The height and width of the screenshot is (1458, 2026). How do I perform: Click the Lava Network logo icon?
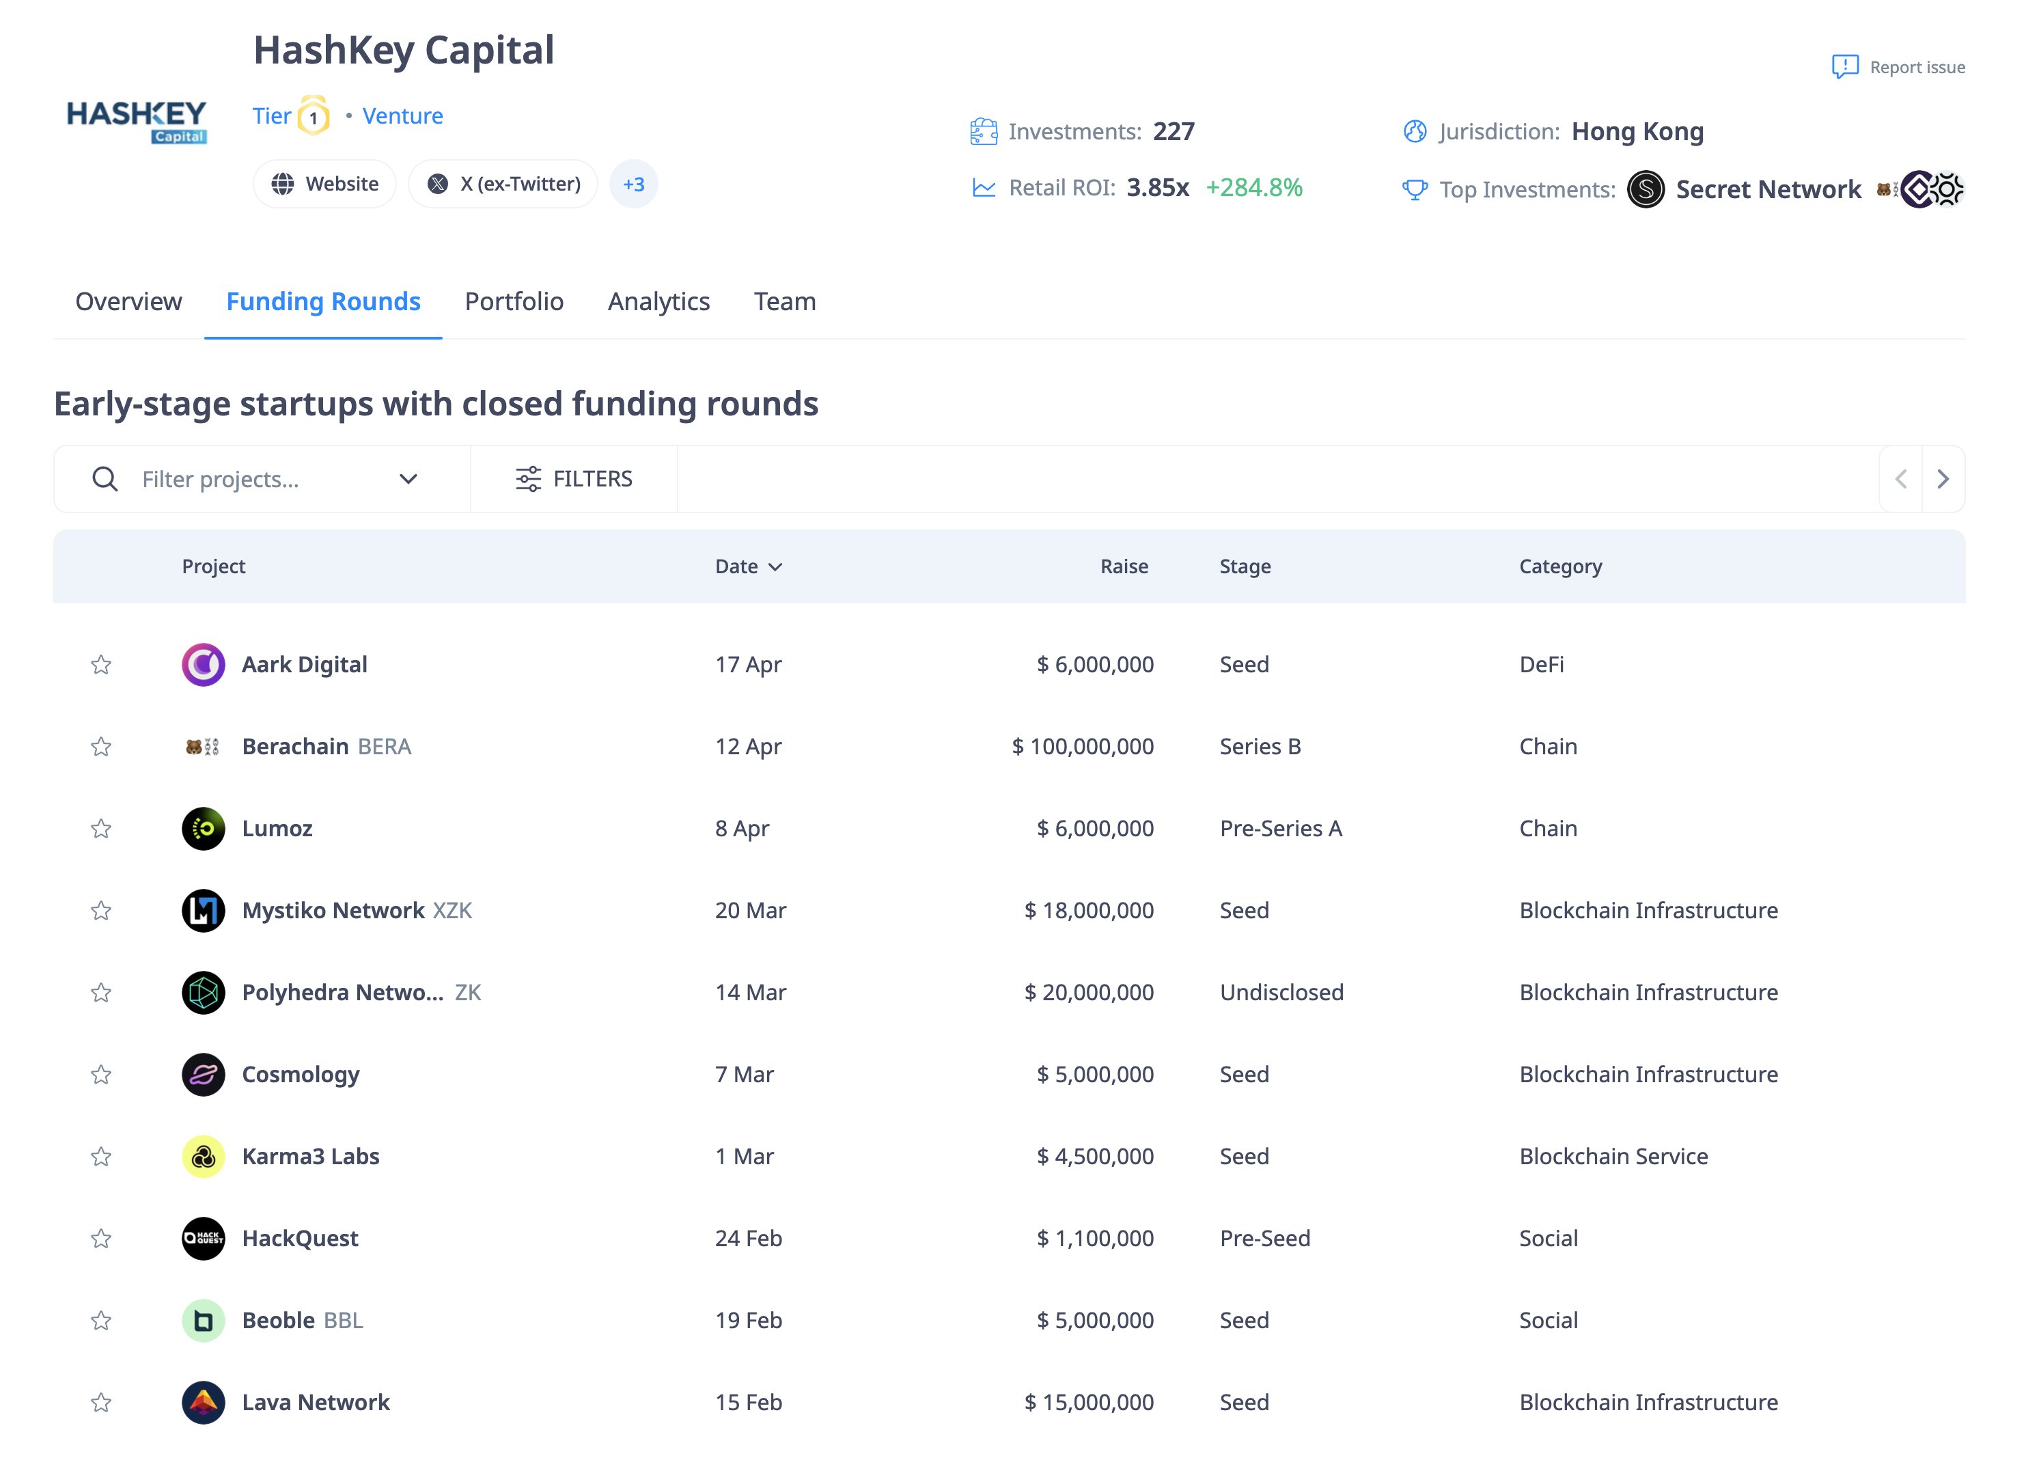point(203,1402)
